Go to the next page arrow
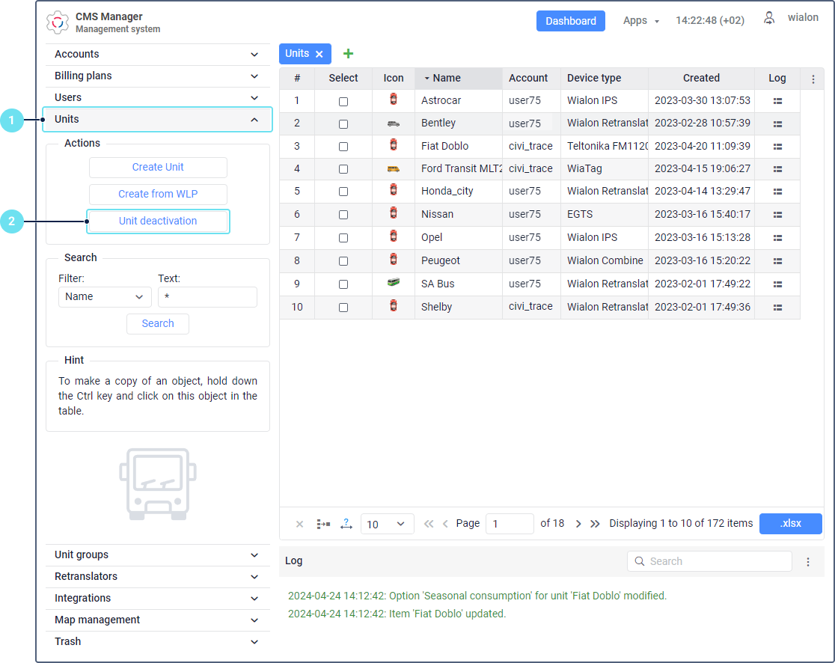 point(578,524)
